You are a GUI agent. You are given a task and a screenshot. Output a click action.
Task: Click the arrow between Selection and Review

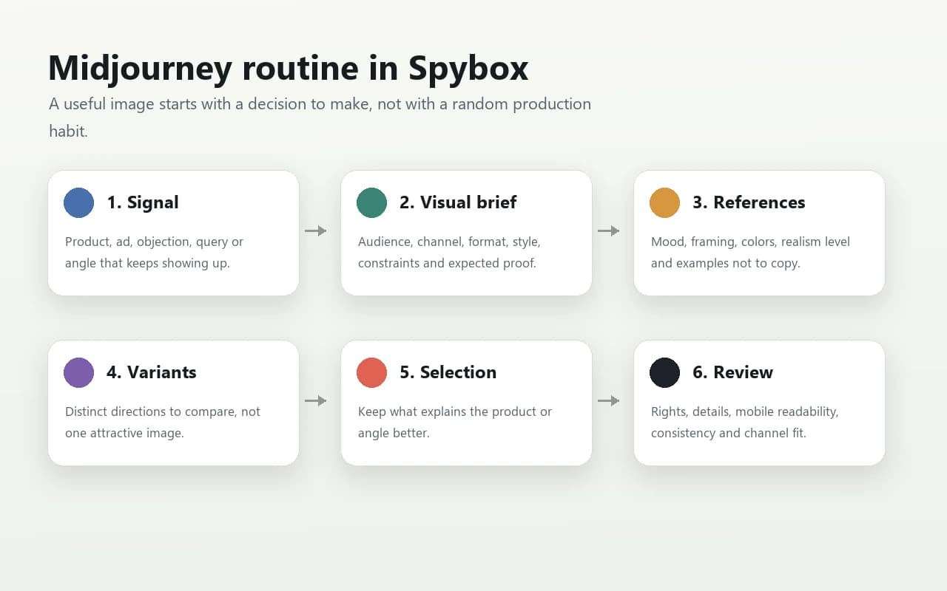(609, 401)
